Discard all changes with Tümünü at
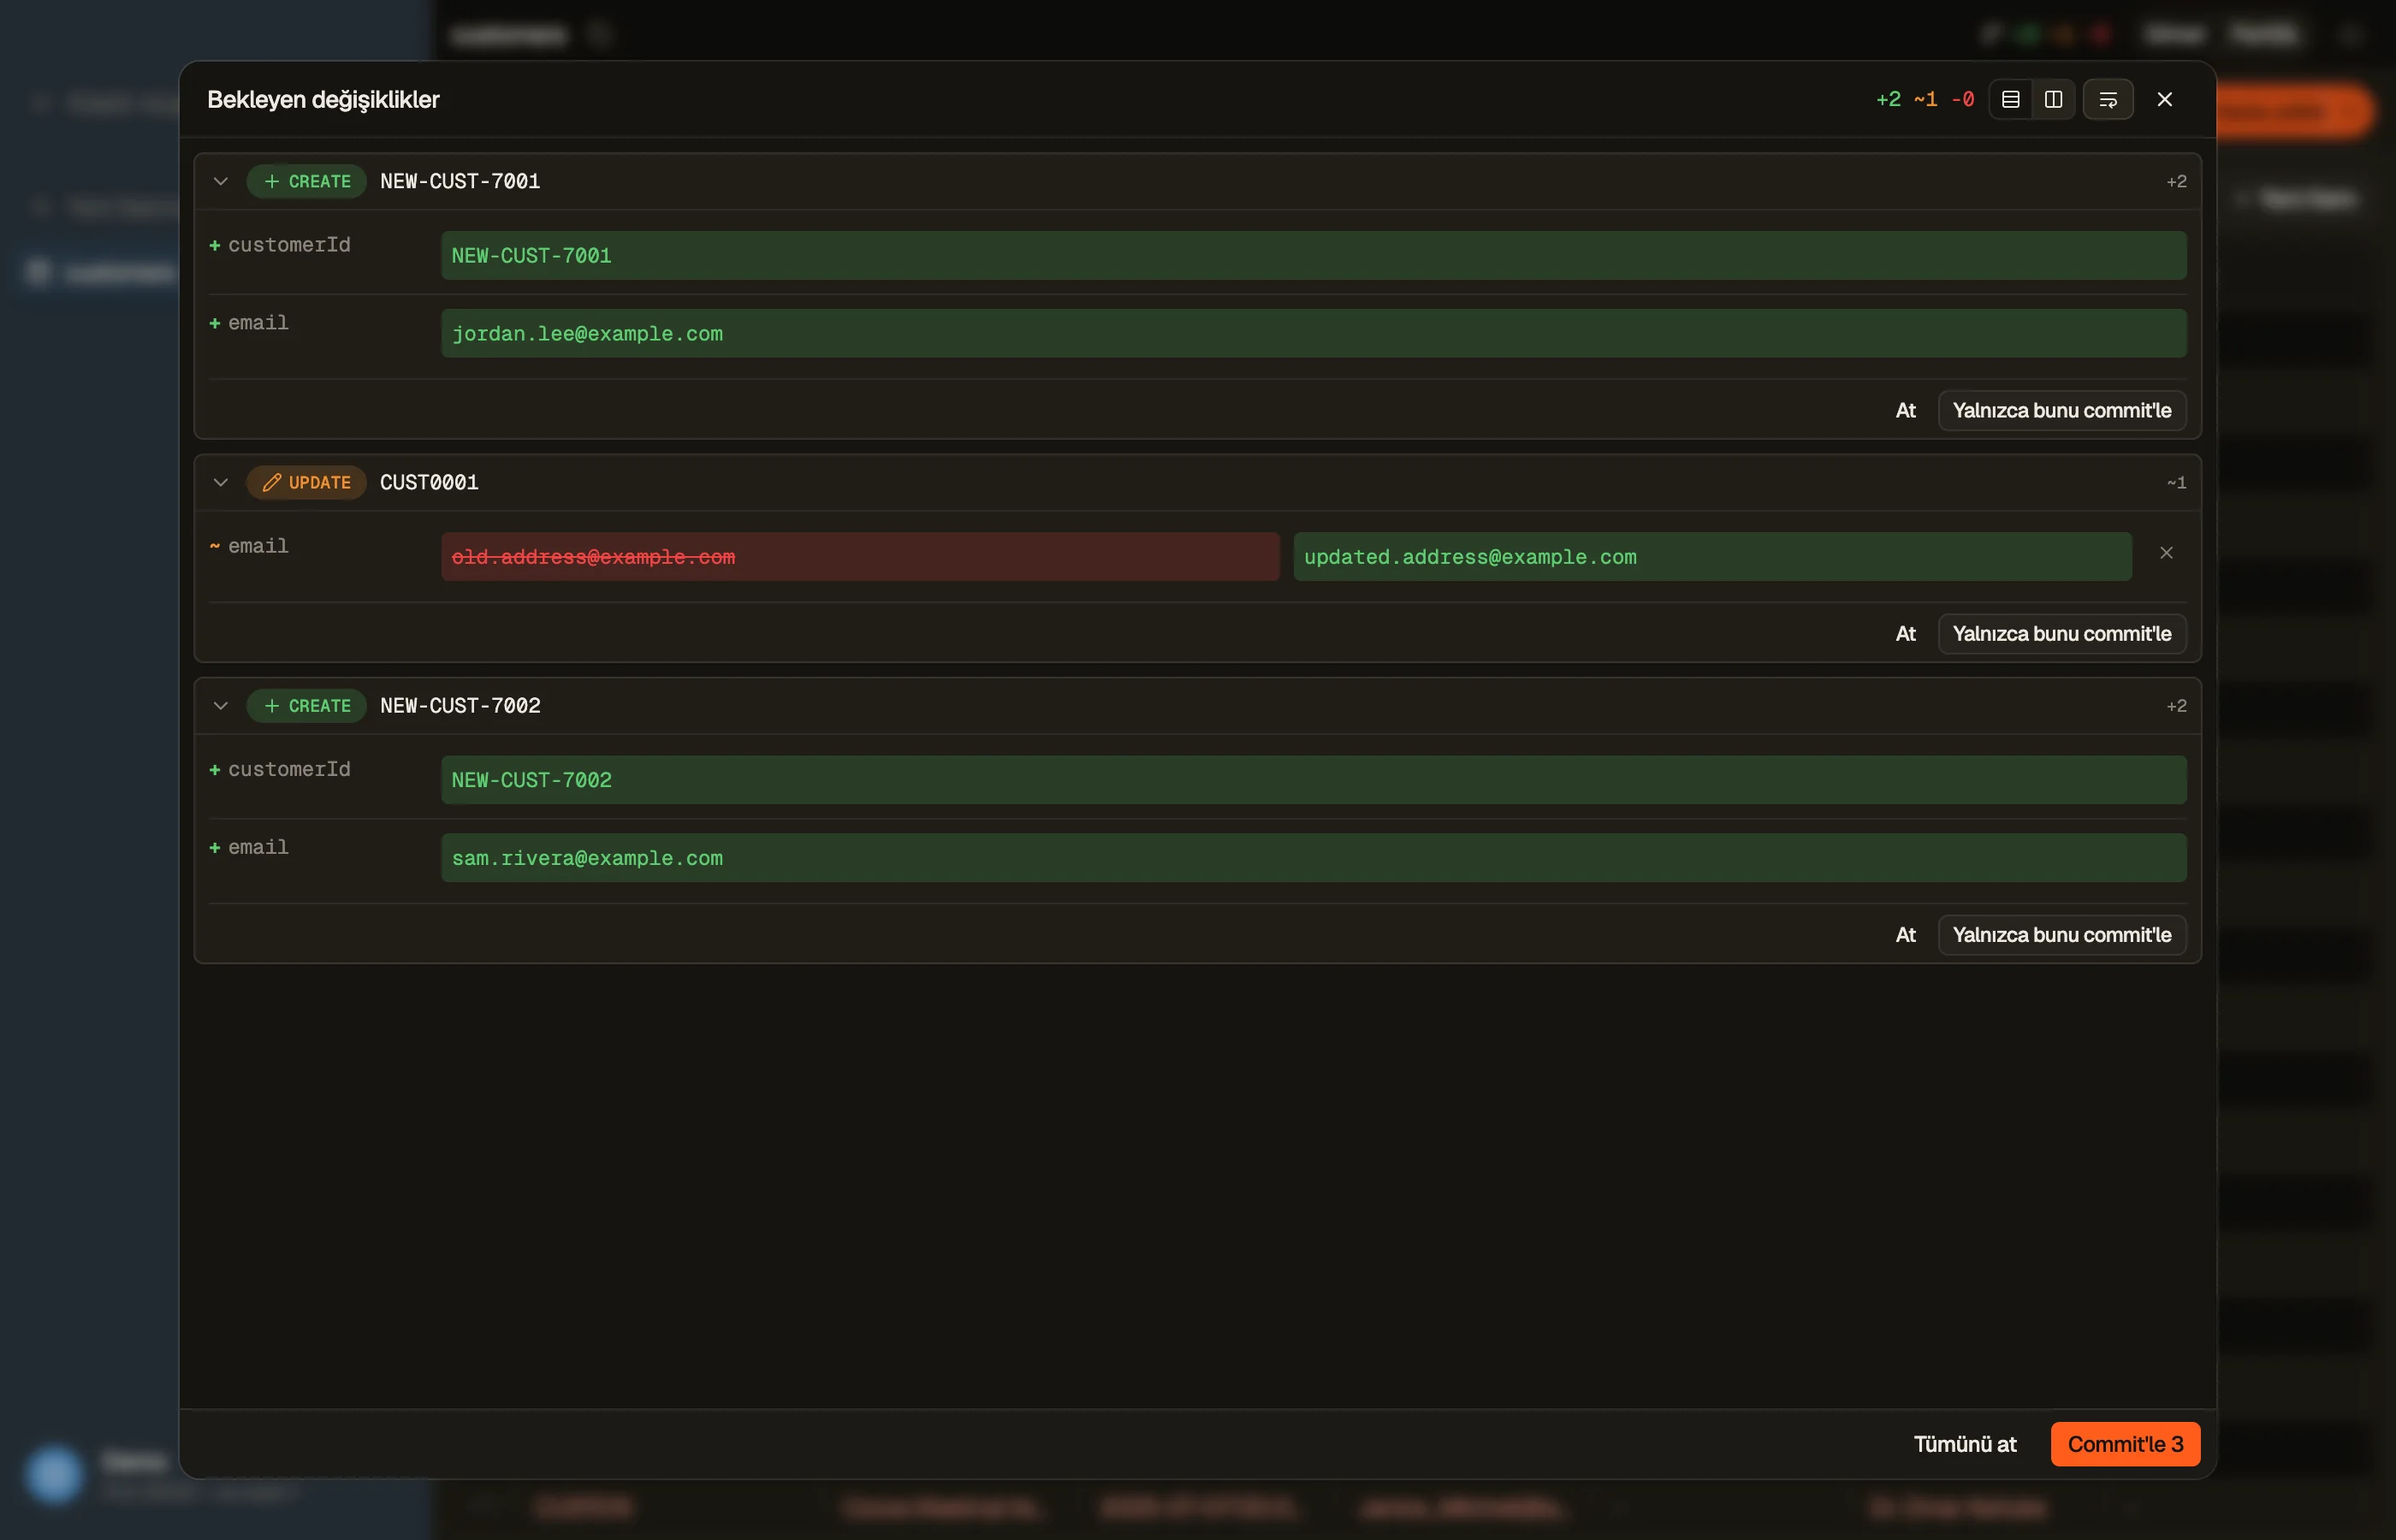Image resolution: width=2396 pixels, height=1540 pixels. point(1964,1443)
